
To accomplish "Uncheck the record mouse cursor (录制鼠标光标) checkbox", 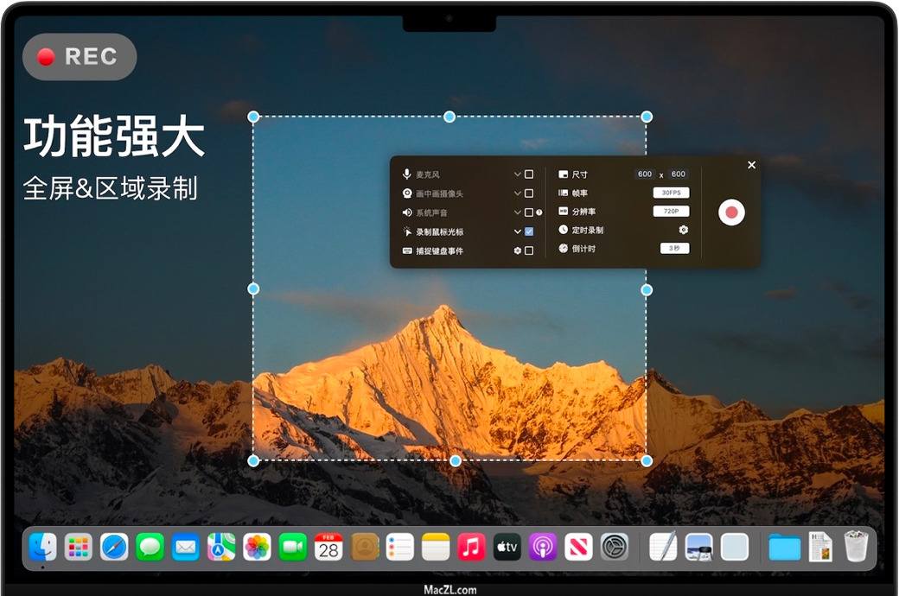I will (529, 231).
